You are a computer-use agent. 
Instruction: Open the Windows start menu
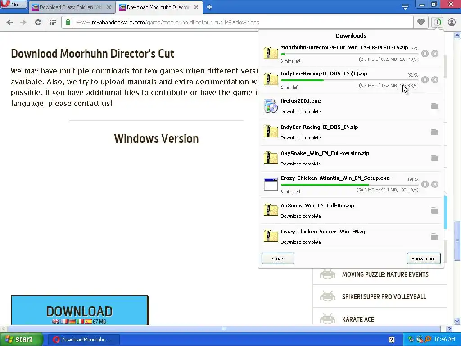(x=22, y=340)
